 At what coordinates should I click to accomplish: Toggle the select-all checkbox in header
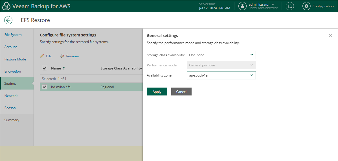[45, 68]
